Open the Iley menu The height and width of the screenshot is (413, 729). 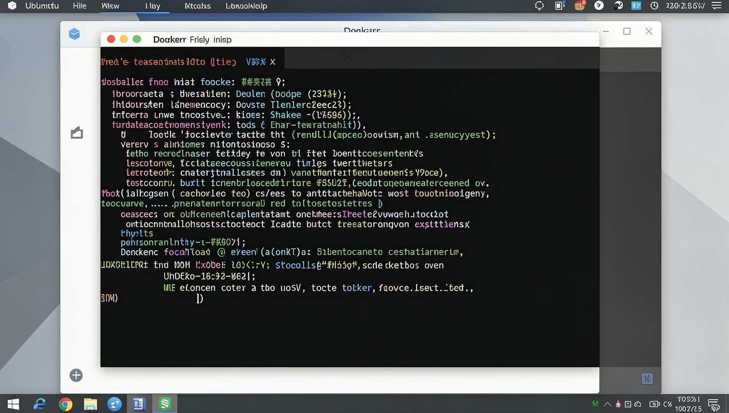[153, 6]
